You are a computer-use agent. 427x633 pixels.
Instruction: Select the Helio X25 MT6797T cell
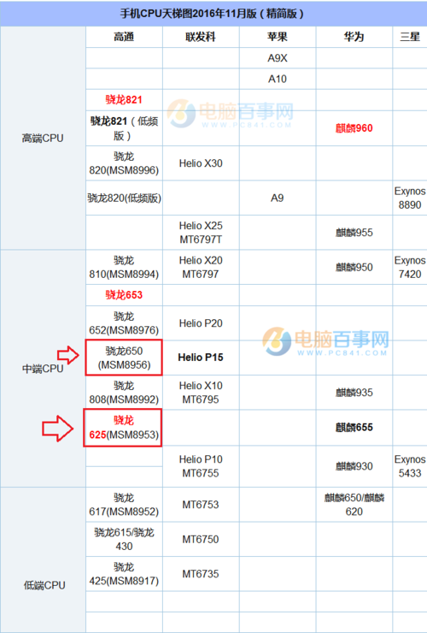click(x=201, y=233)
